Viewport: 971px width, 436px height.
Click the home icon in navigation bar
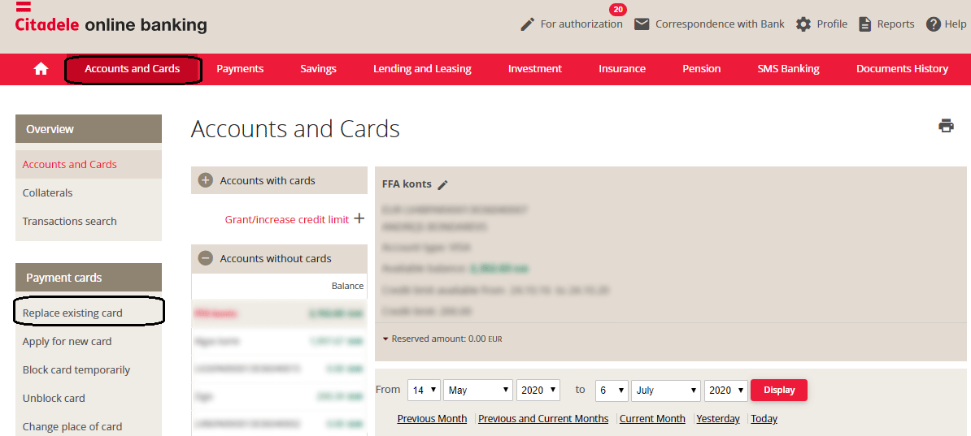[x=41, y=69]
